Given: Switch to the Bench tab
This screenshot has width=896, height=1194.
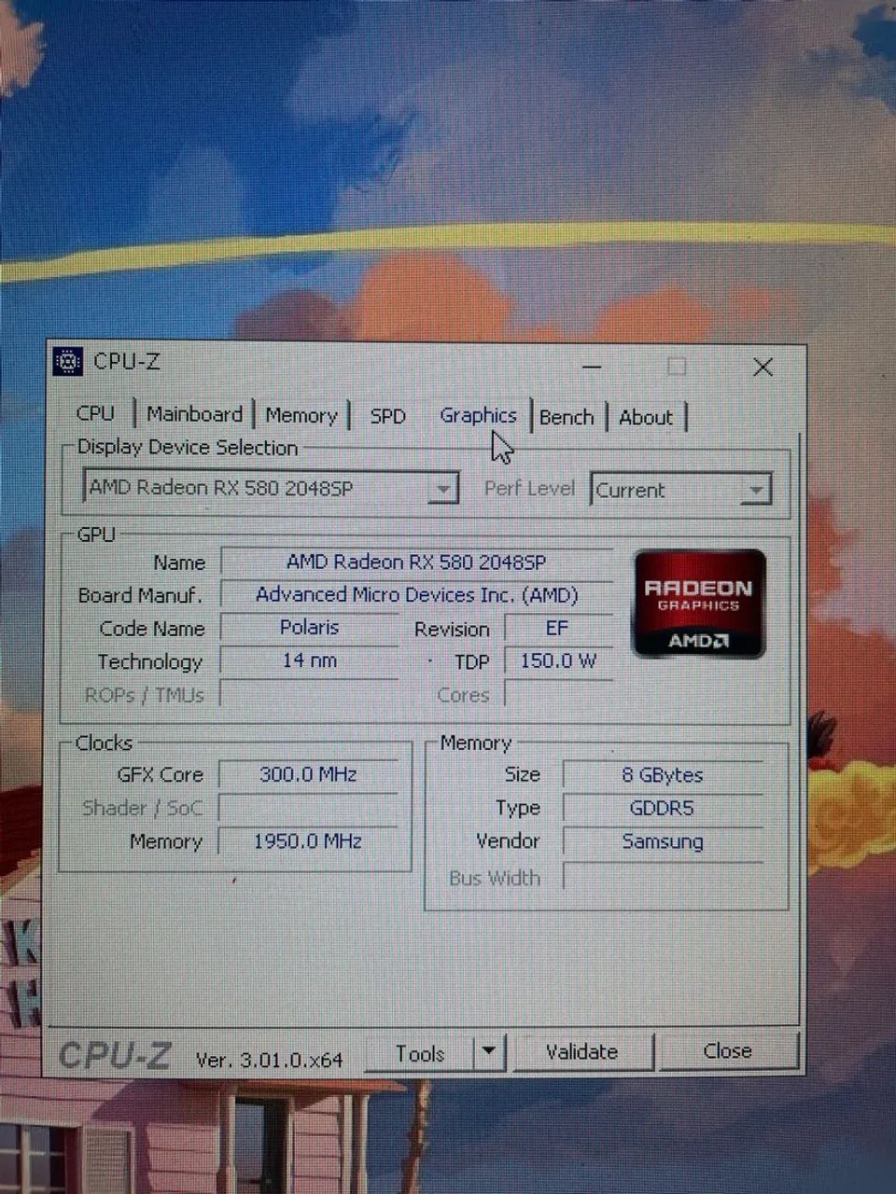Looking at the screenshot, I should 567,417.
